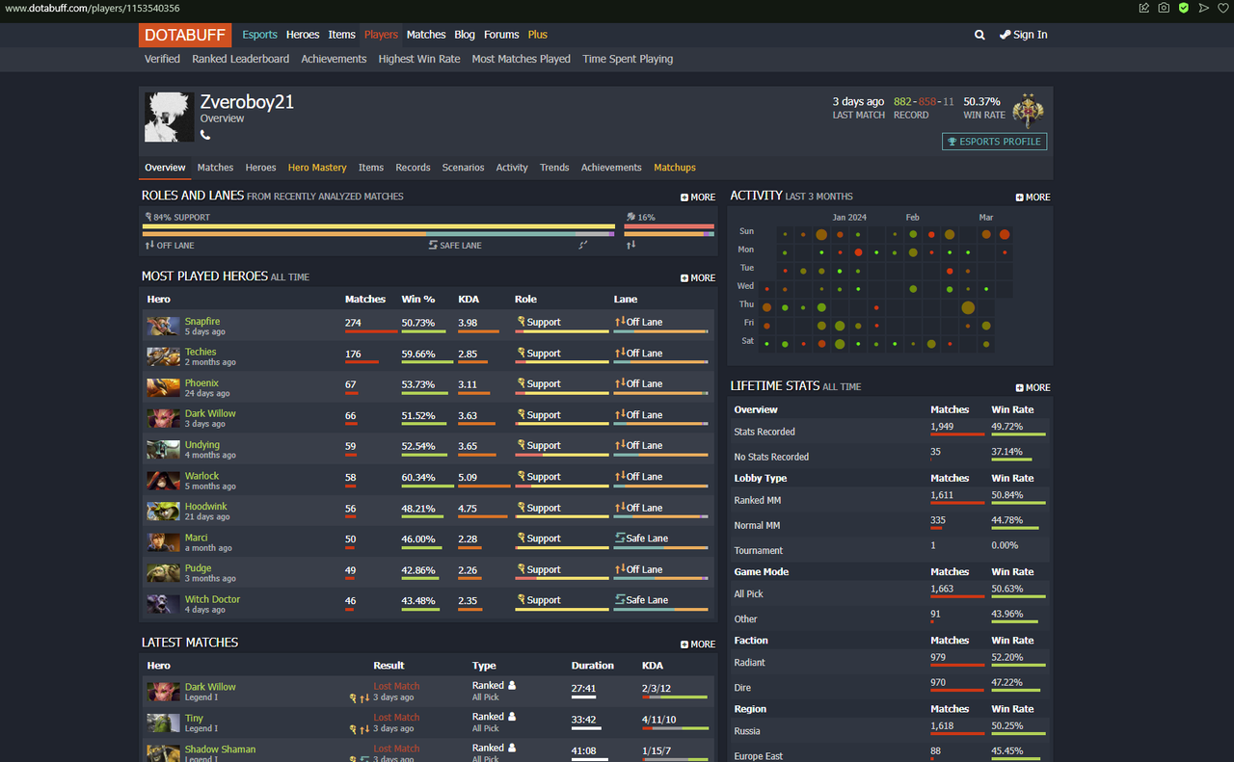
Task: Click the Russia region row label
Action: (x=747, y=731)
